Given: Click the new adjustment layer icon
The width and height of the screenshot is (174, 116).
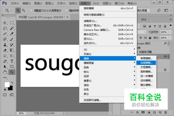Looking at the screenshot, I should pos(149,112).
